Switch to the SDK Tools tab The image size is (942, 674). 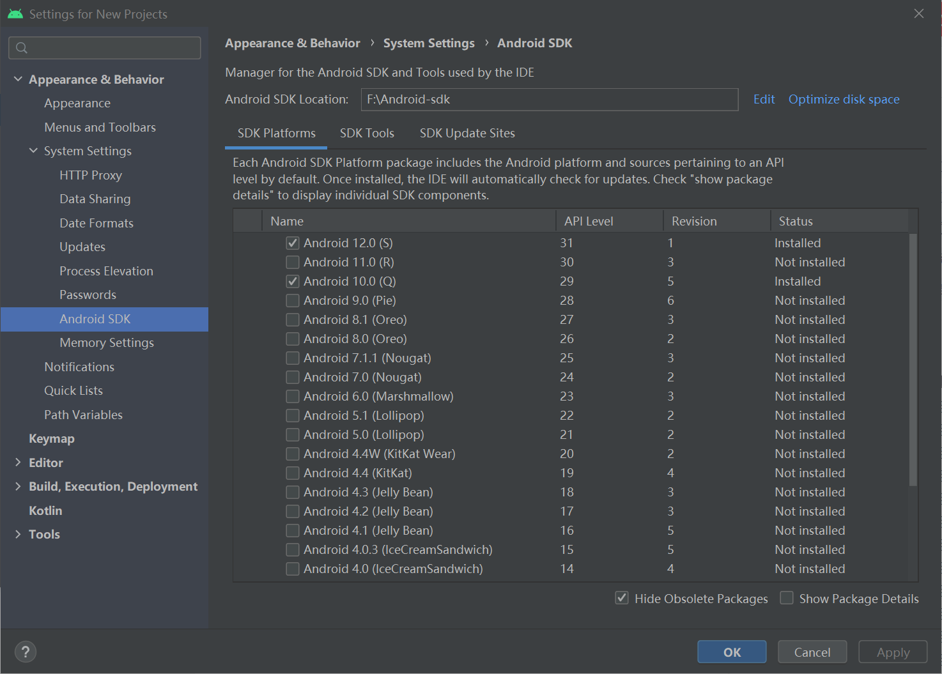[367, 133]
